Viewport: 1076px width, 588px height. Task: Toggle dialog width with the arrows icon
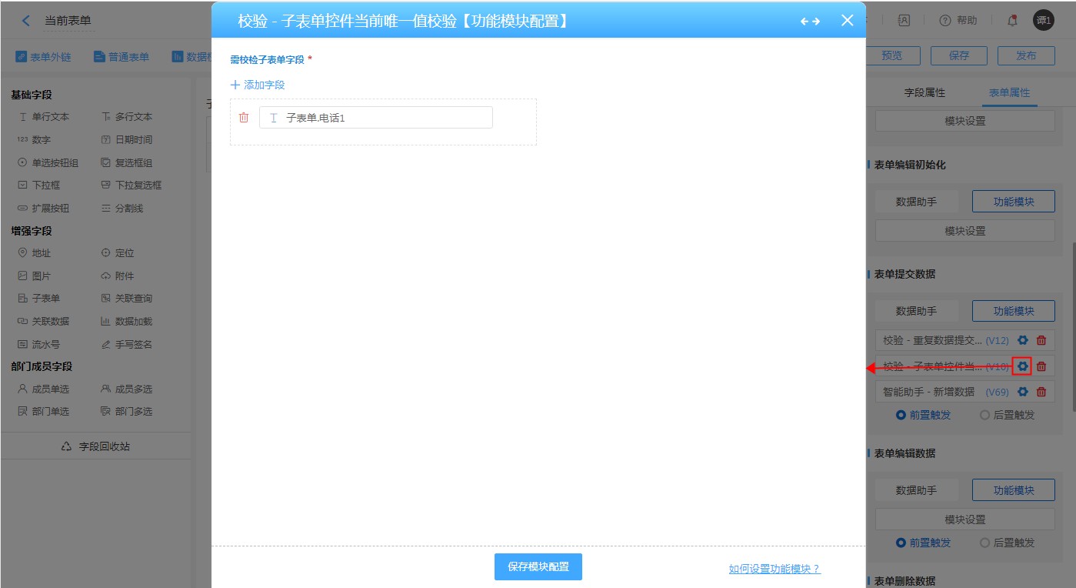[810, 22]
